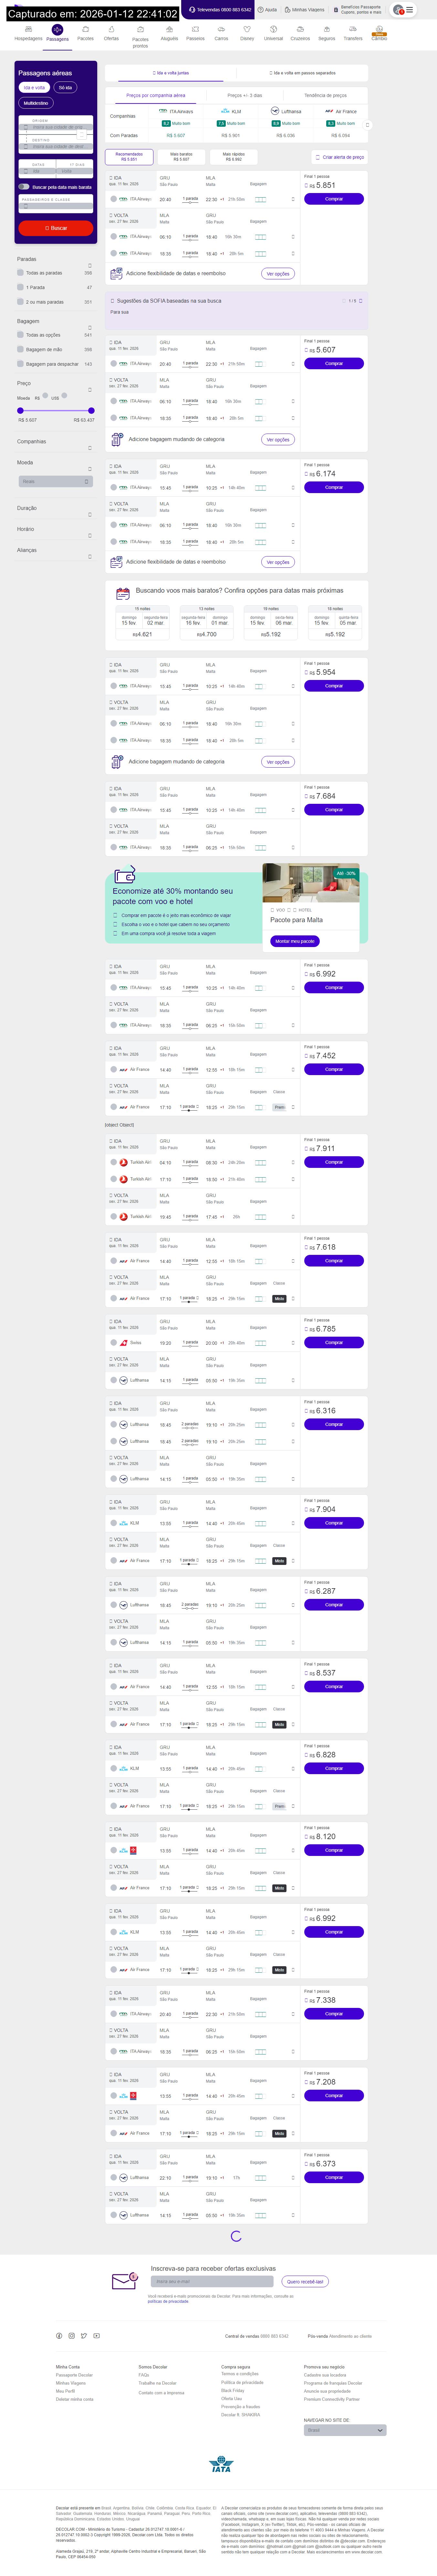The width and height of the screenshot is (437, 2576).
Task: Click 'Montar meu pacote' button
Action: 295,941
